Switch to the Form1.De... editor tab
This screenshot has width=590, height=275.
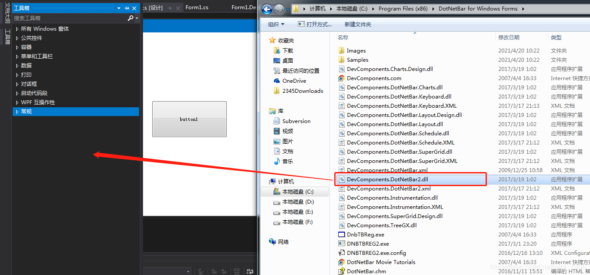coord(244,7)
